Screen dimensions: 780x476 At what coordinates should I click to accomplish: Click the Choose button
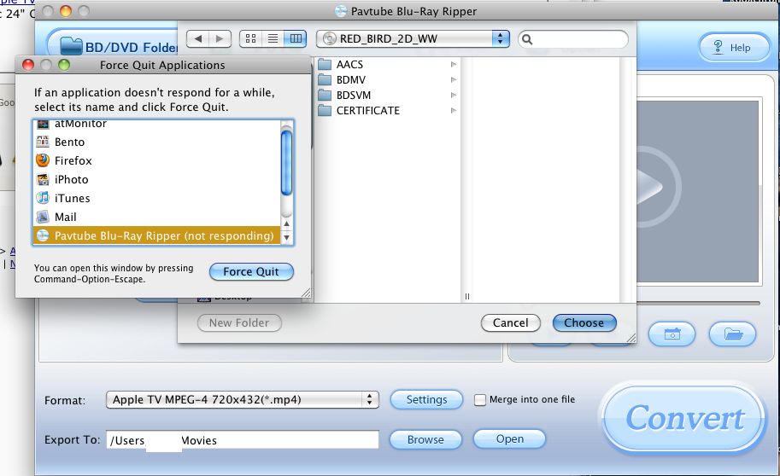[584, 323]
